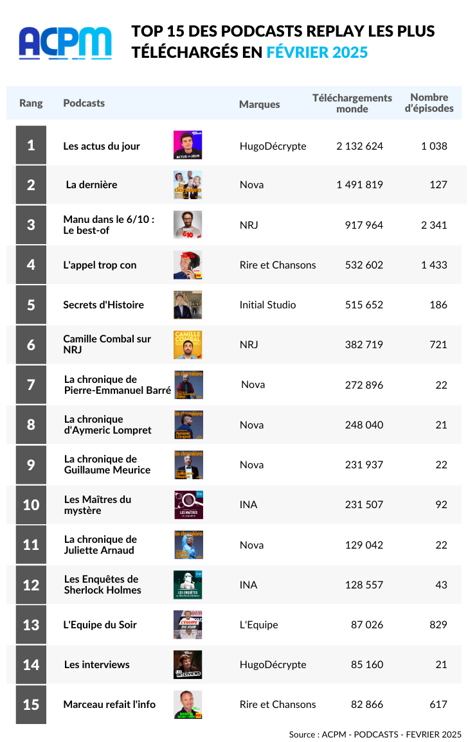This screenshot has width=468, height=742.
Task: Open the La dernière podcast cover
Action: [x=188, y=185]
